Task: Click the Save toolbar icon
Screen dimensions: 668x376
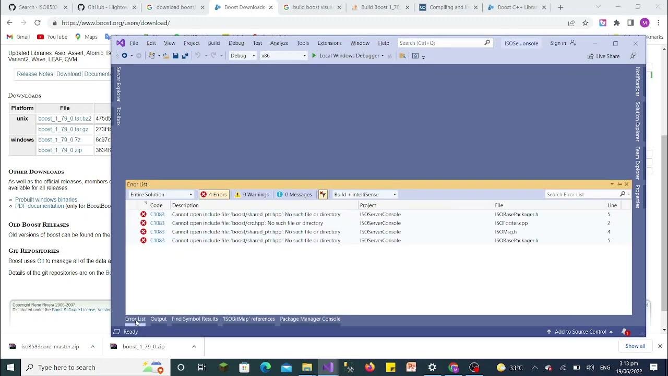Action: (175, 55)
